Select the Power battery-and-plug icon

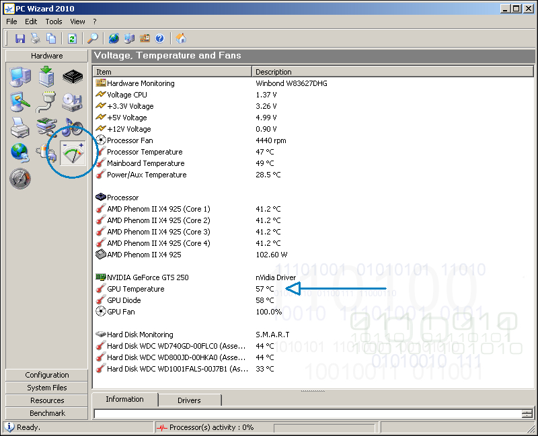46,154
